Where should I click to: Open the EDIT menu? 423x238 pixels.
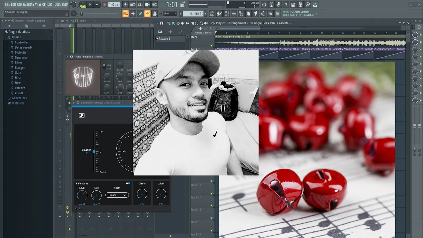(14, 4)
